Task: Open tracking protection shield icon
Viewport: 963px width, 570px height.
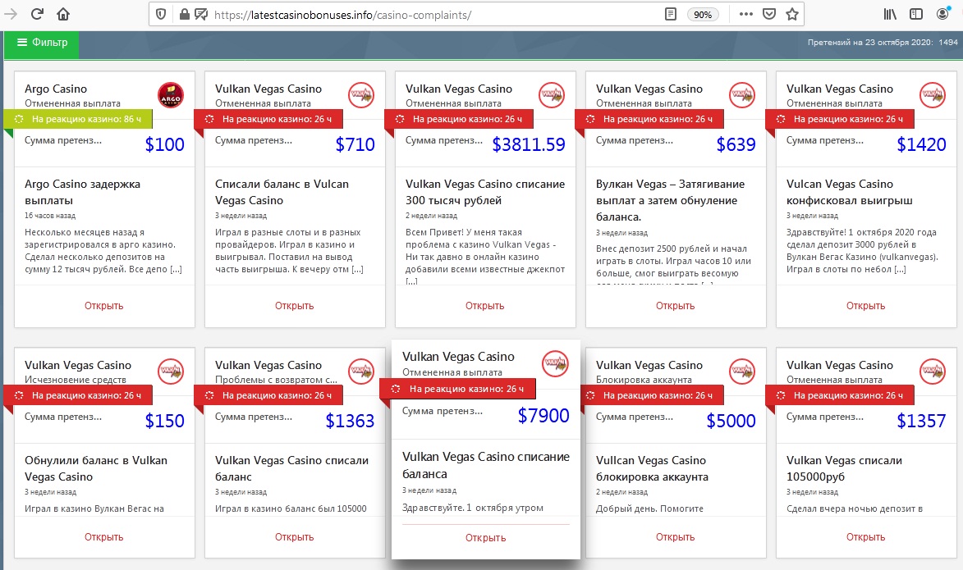Action: pos(161,14)
